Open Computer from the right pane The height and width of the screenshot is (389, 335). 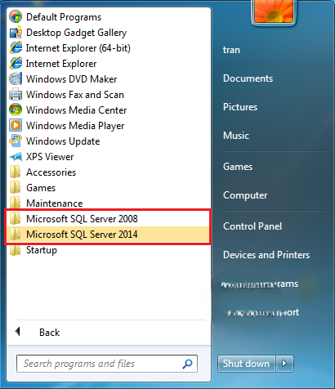(245, 195)
